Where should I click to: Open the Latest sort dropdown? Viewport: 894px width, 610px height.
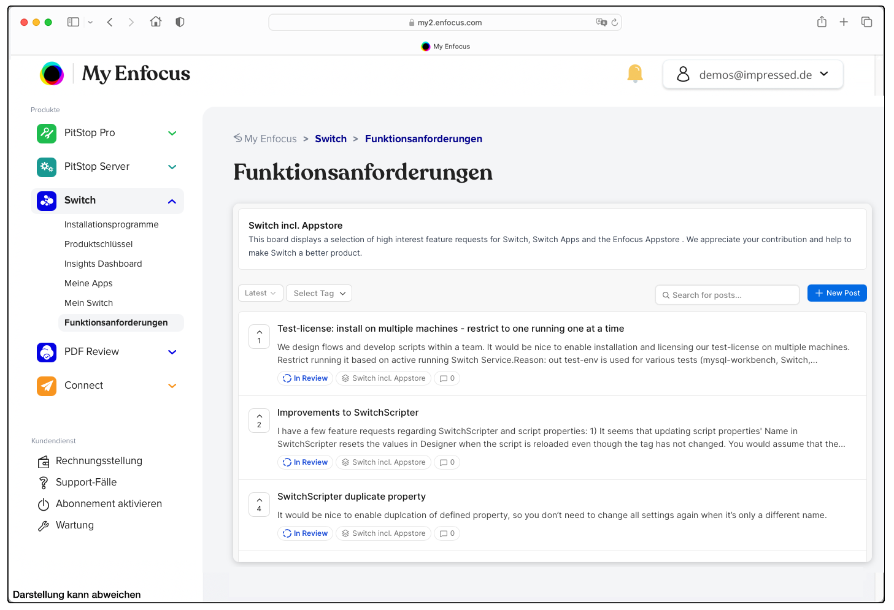[260, 293]
